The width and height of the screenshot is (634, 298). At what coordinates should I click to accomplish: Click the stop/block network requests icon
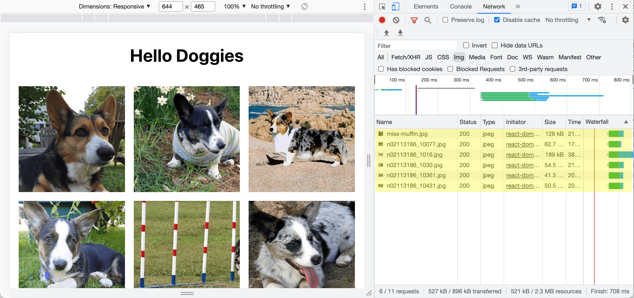[x=397, y=20]
